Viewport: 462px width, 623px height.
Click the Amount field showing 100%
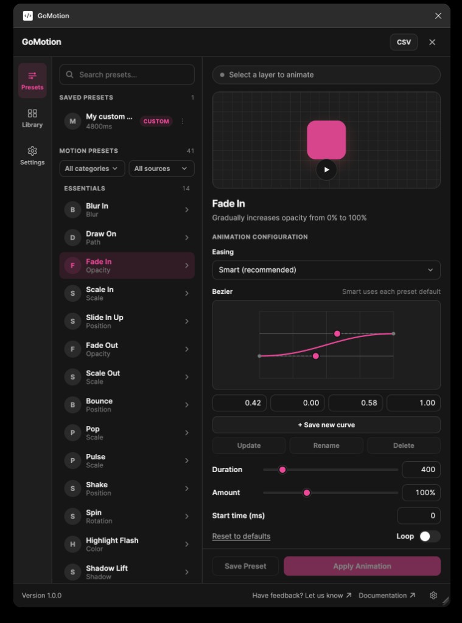pos(421,493)
